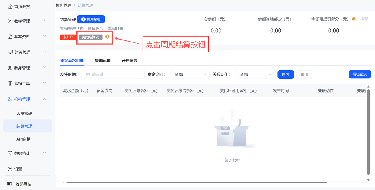Click the info icon next to 余额可提现部分

pos(354,19)
